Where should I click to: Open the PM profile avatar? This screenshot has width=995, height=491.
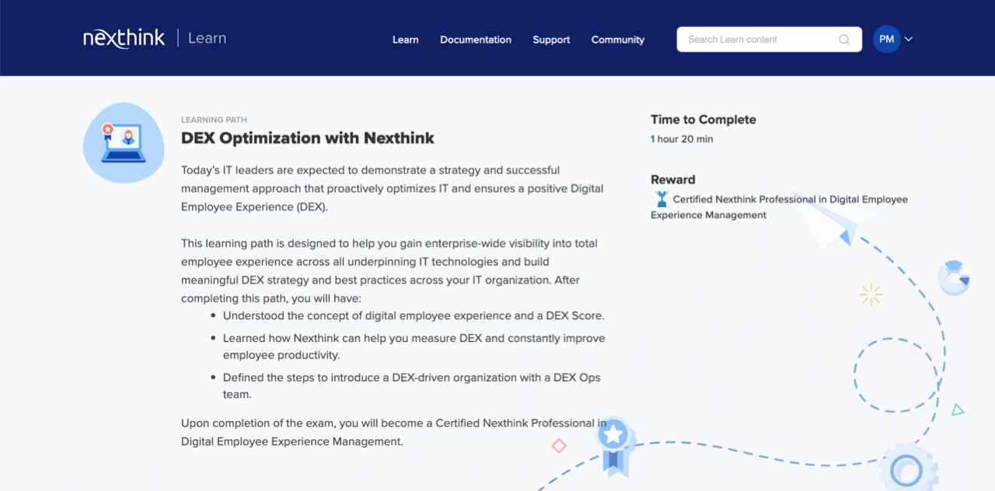886,39
